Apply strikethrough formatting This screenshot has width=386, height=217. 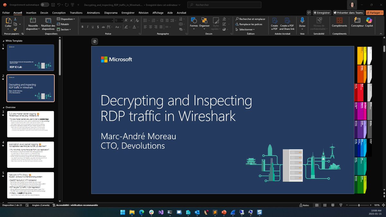(103, 27)
